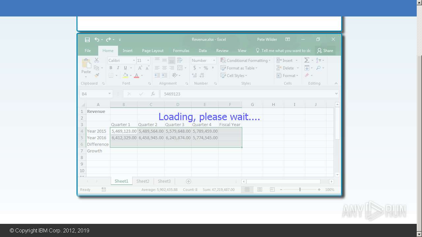Click the Format cells button

(x=287, y=75)
